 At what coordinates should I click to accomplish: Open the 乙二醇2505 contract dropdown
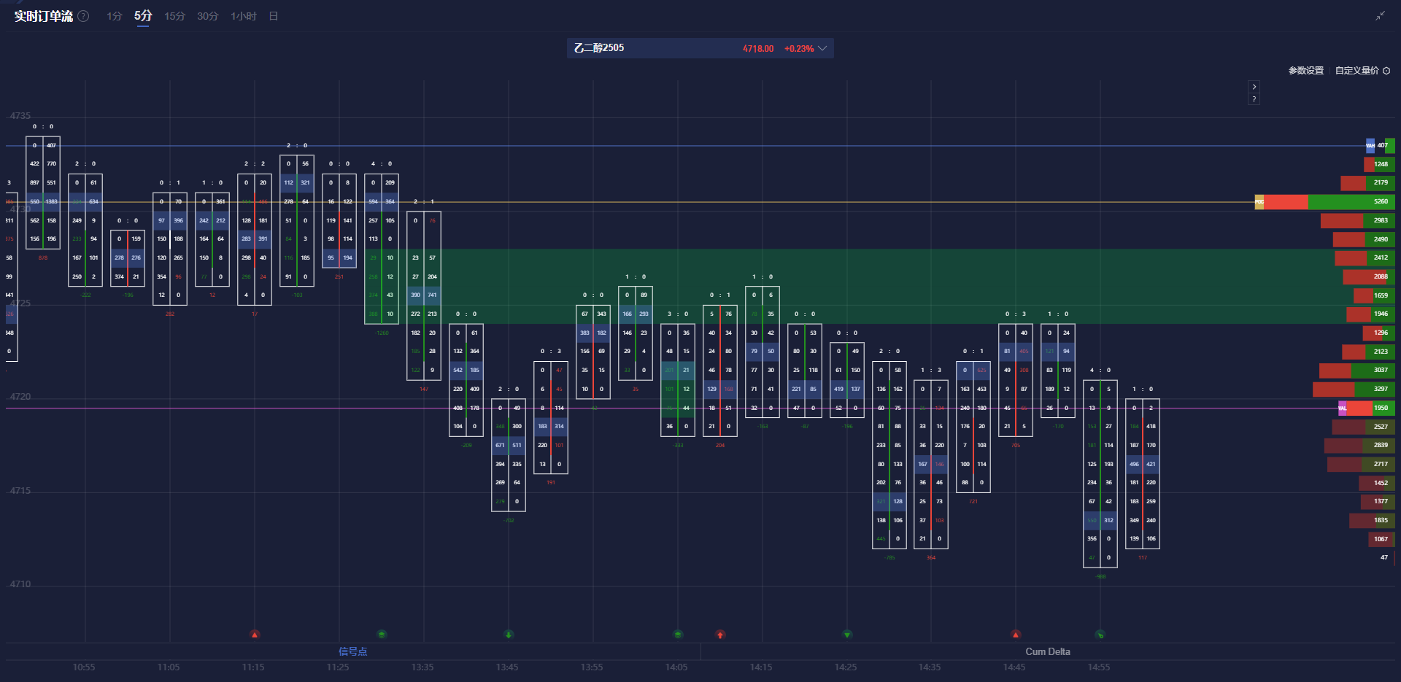pyautogui.click(x=822, y=48)
